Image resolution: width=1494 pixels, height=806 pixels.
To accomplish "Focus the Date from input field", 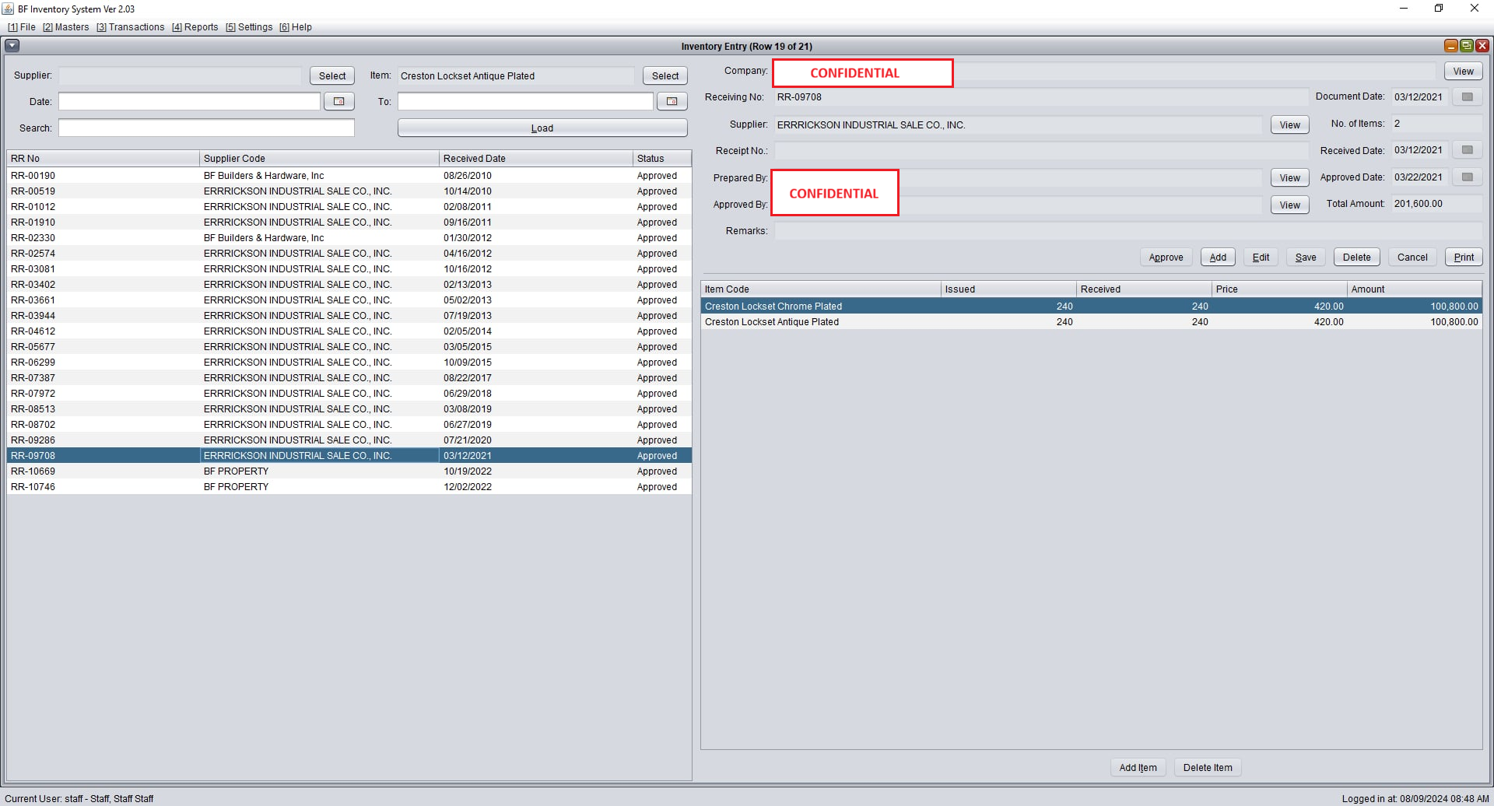I will tap(189, 101).
